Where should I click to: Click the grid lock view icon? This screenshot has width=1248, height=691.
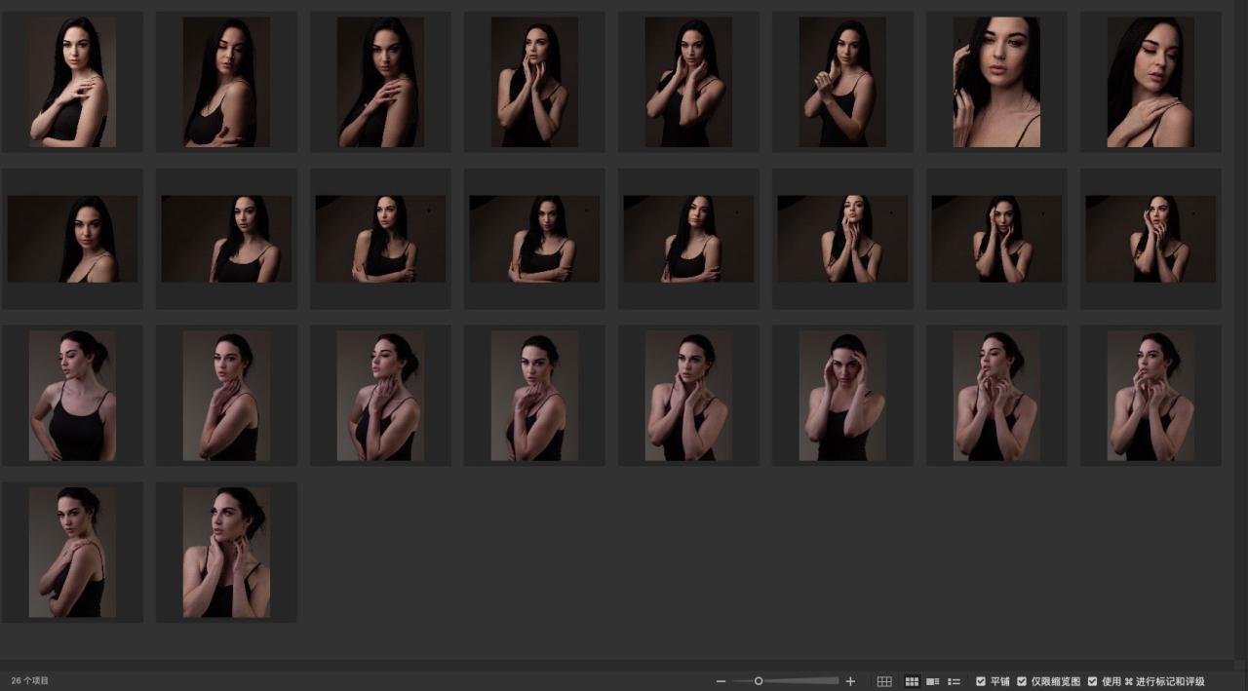pos(884,681)
